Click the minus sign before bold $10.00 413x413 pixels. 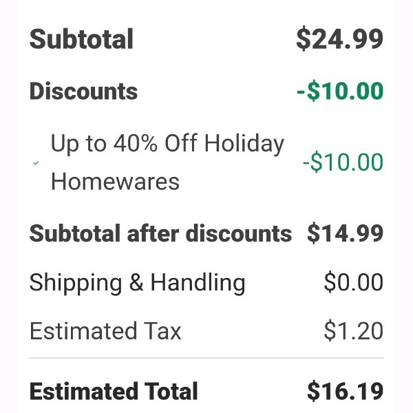(301, 92)
